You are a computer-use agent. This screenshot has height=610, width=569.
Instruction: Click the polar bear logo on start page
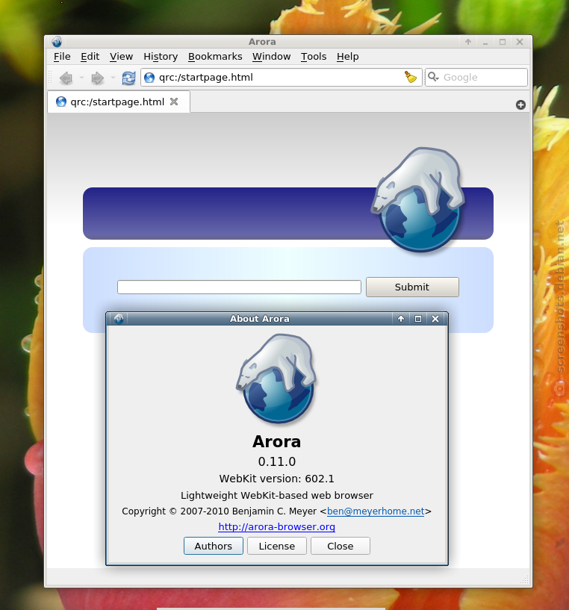click(x=418, y=199)
